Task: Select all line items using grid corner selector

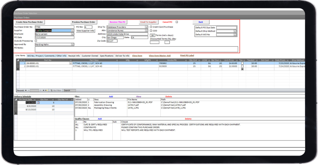Action: coord(18,60)
